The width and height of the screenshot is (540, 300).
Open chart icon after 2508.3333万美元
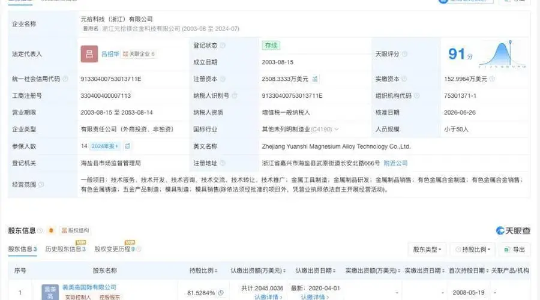pyautogui.click(x=315, y=79)
